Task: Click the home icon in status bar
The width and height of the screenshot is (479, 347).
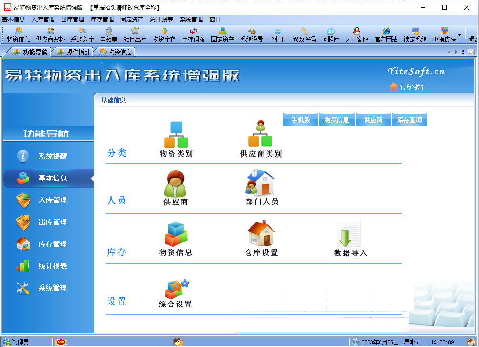Action: pos(472,342)
